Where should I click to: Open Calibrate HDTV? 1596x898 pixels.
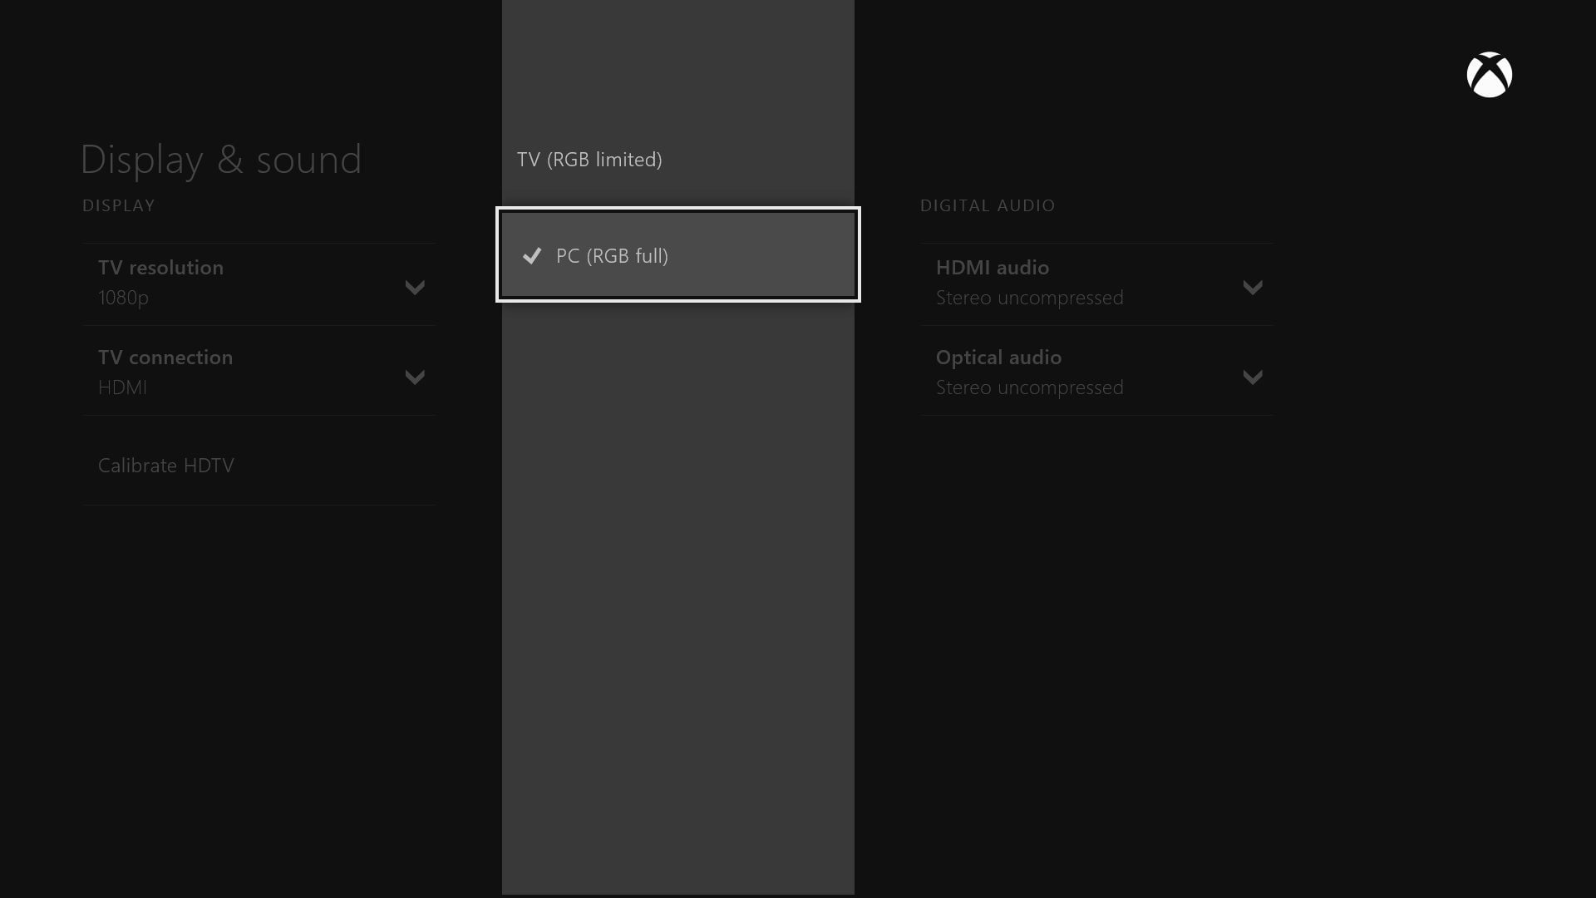(166, 466)
